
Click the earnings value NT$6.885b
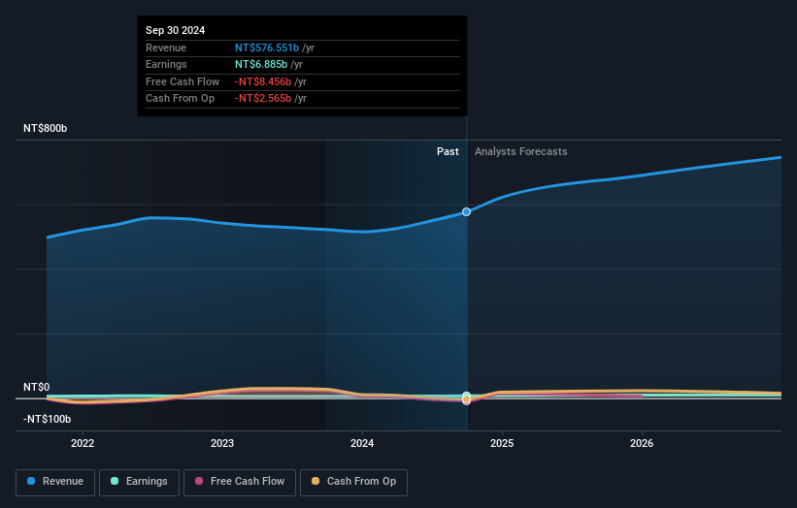pos(261,64)
